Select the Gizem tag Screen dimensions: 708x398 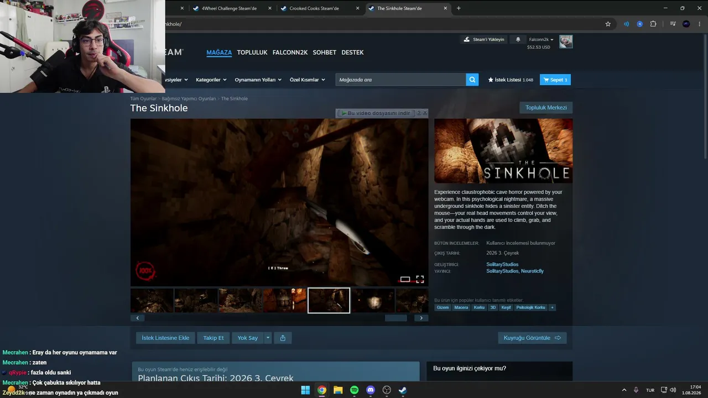point(442,307)
